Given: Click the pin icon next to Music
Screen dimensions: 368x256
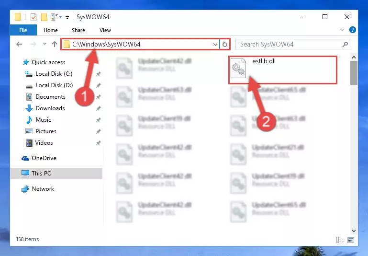Looking at the screenshot, I should coord(98,120).
